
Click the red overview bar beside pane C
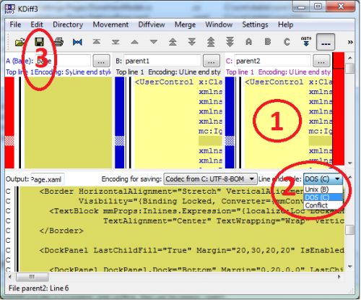point(338,109)
